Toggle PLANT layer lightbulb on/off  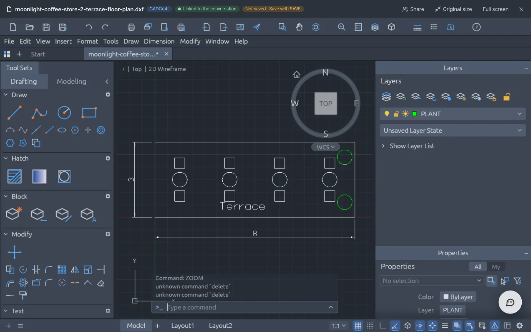tap(387, 114)
